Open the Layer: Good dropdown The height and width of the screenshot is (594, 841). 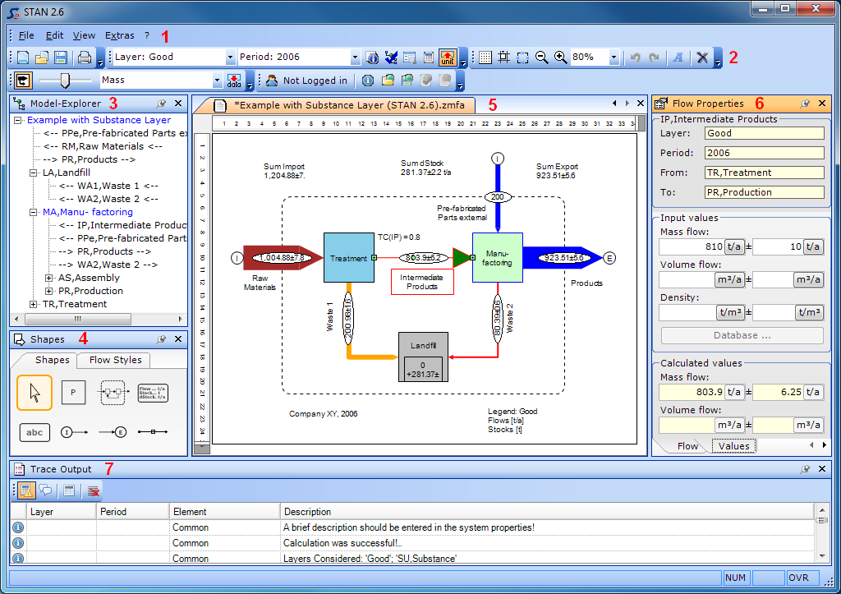click(230, 57)
